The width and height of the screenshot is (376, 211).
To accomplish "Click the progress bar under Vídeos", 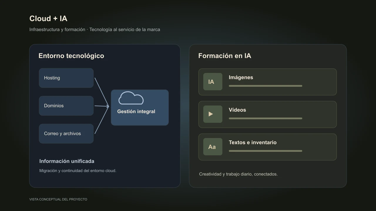I will (266, 118).
